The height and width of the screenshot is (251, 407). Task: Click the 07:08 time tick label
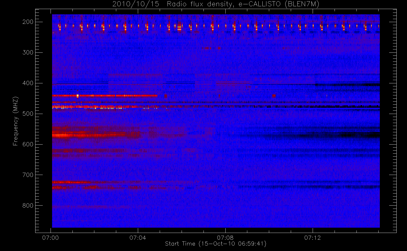(225, 238)
